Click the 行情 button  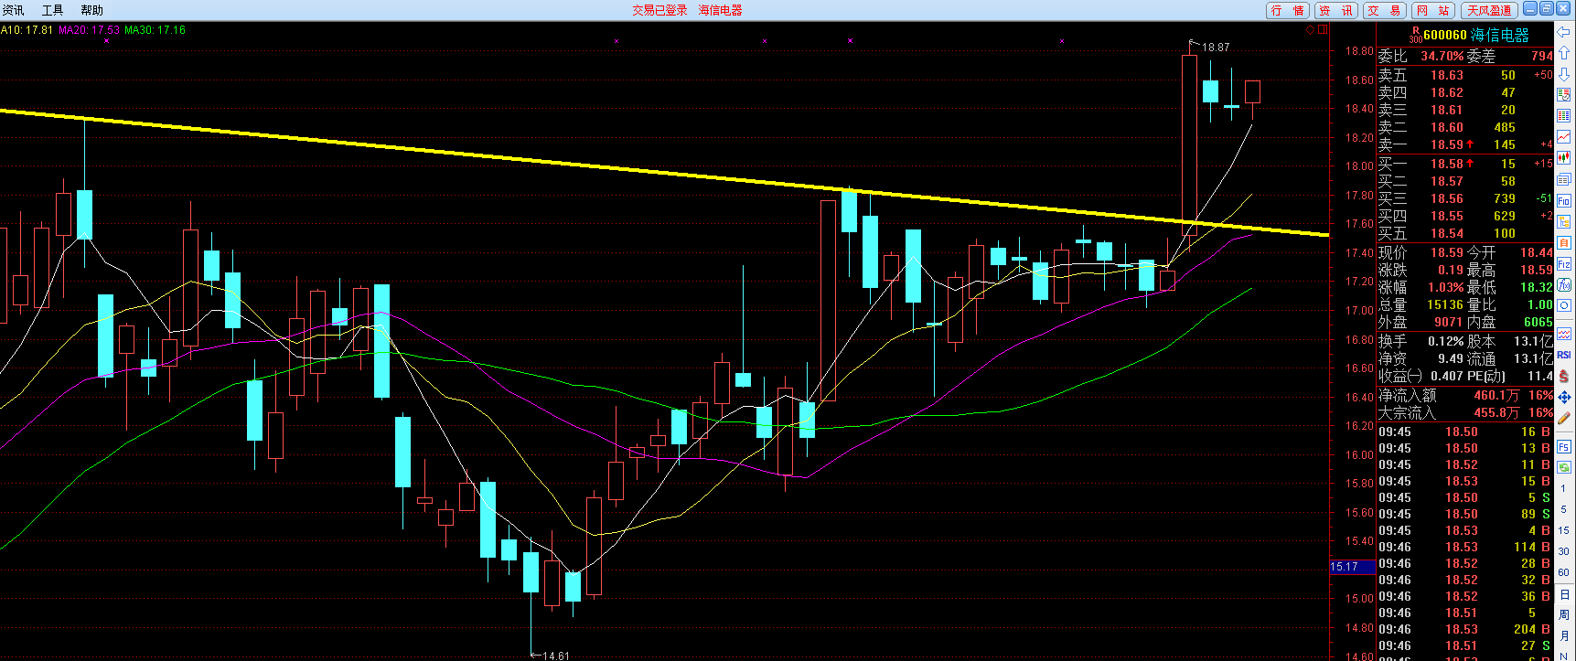(x=1288, y=10)
